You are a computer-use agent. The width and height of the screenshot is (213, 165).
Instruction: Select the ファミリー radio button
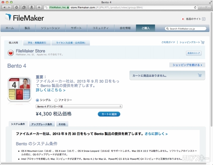point(56,100)
